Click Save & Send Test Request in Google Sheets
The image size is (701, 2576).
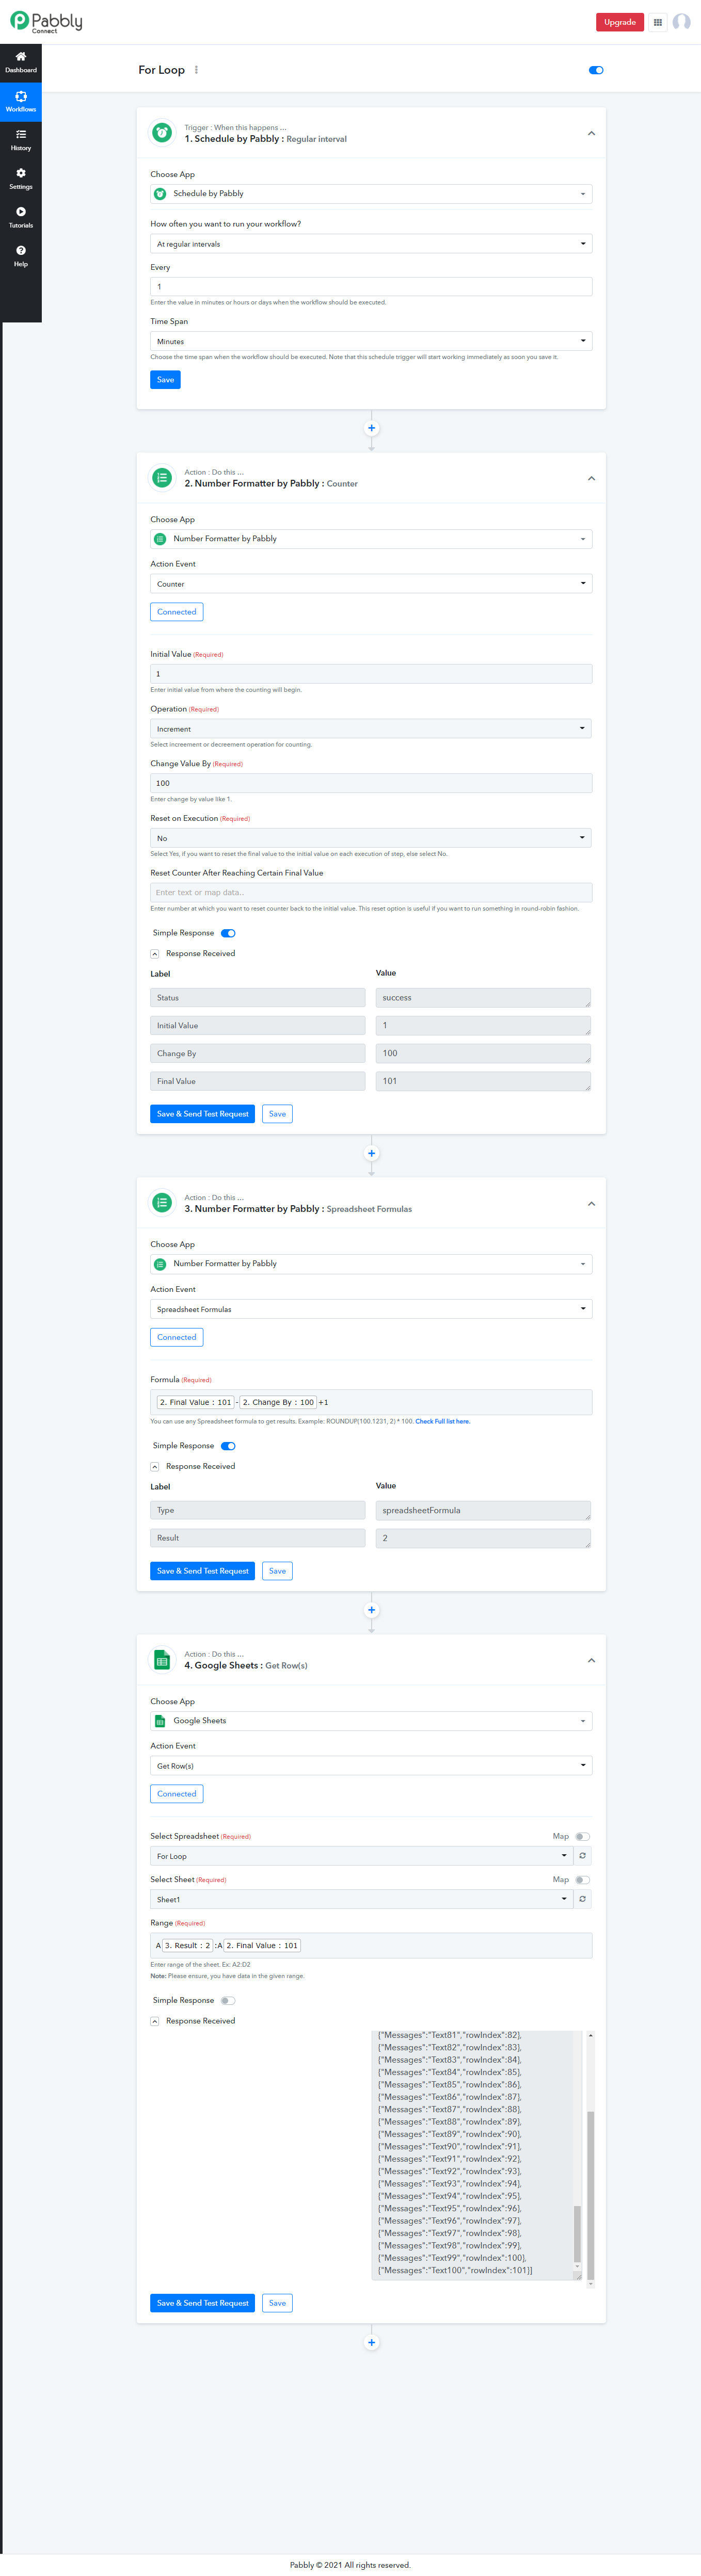tap(203, 2303)
